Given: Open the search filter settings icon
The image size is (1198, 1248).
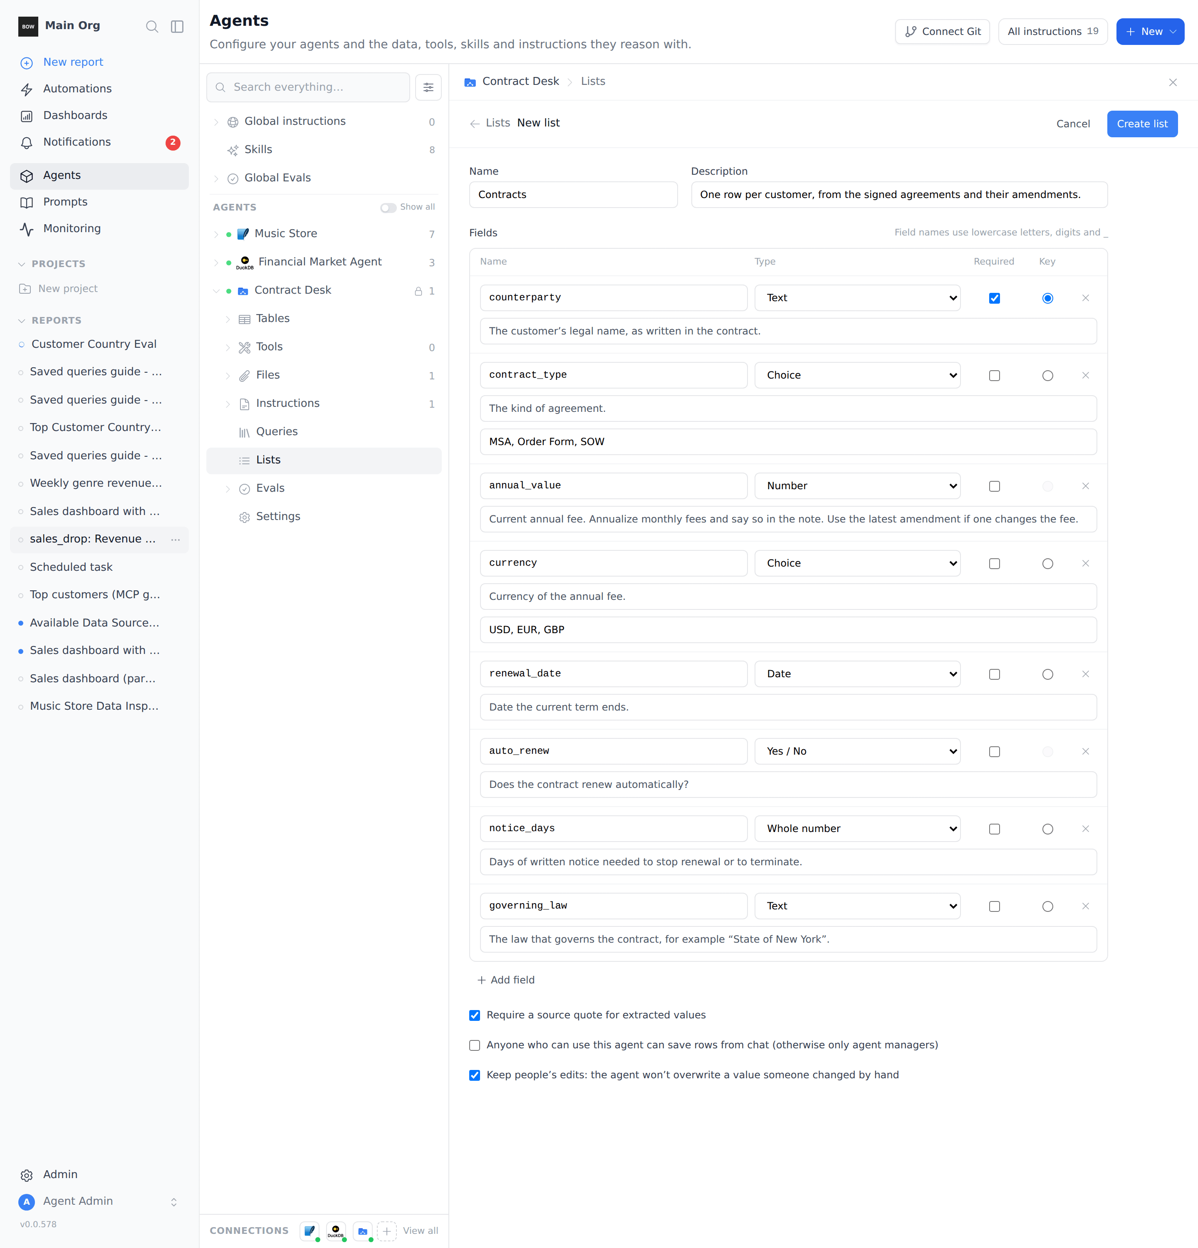Looking at the screenshot, I should [428, 87].
